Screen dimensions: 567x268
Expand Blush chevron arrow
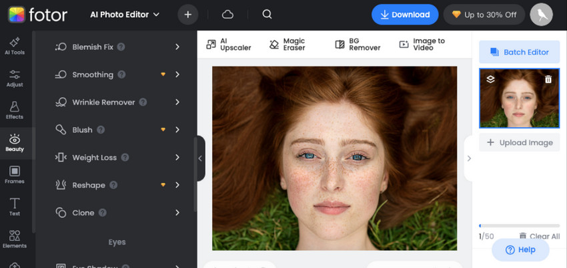coord(177,130)
